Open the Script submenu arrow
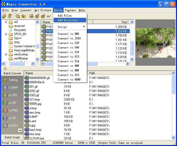The image size is (177, 146). [x=84, y=27]
